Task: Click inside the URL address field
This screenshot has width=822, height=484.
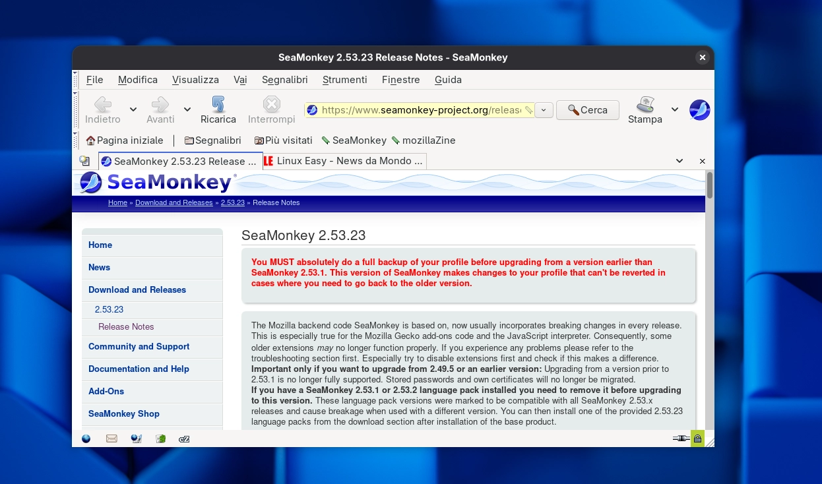Action: (x=422, y=109)
